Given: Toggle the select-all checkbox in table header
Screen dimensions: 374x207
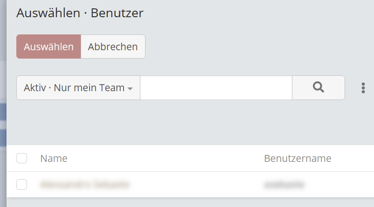Looking at the screenshot, I should coord(22,158).
